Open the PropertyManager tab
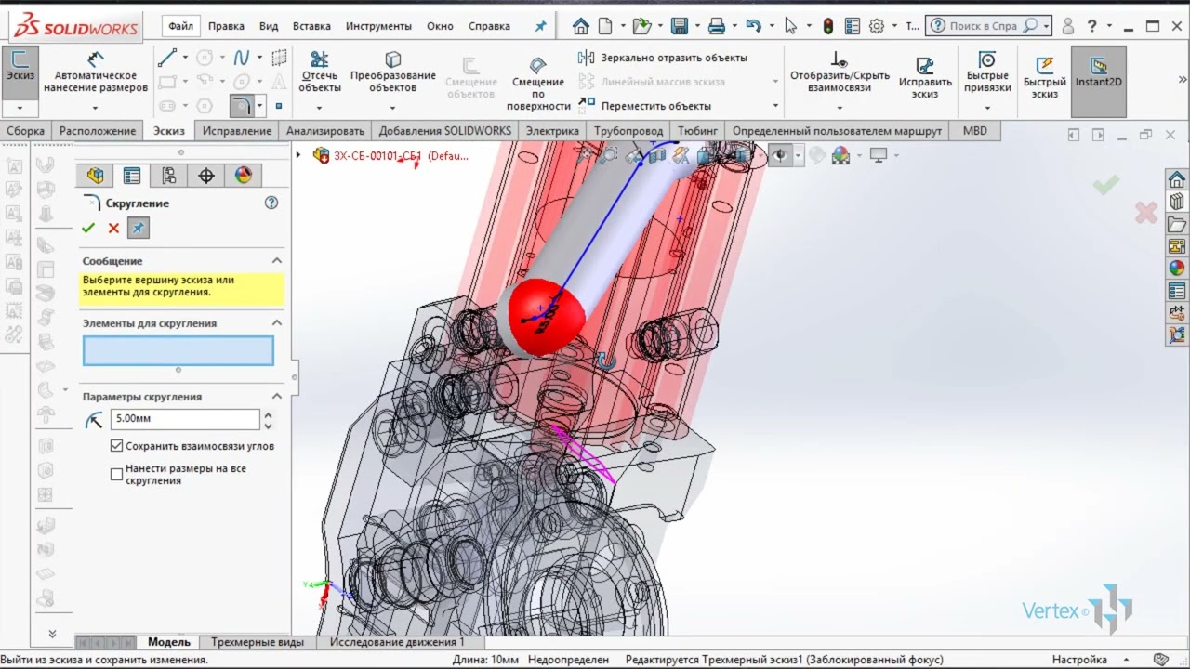Viewport: 1190px width, 669px height. [x=132, y=176]
